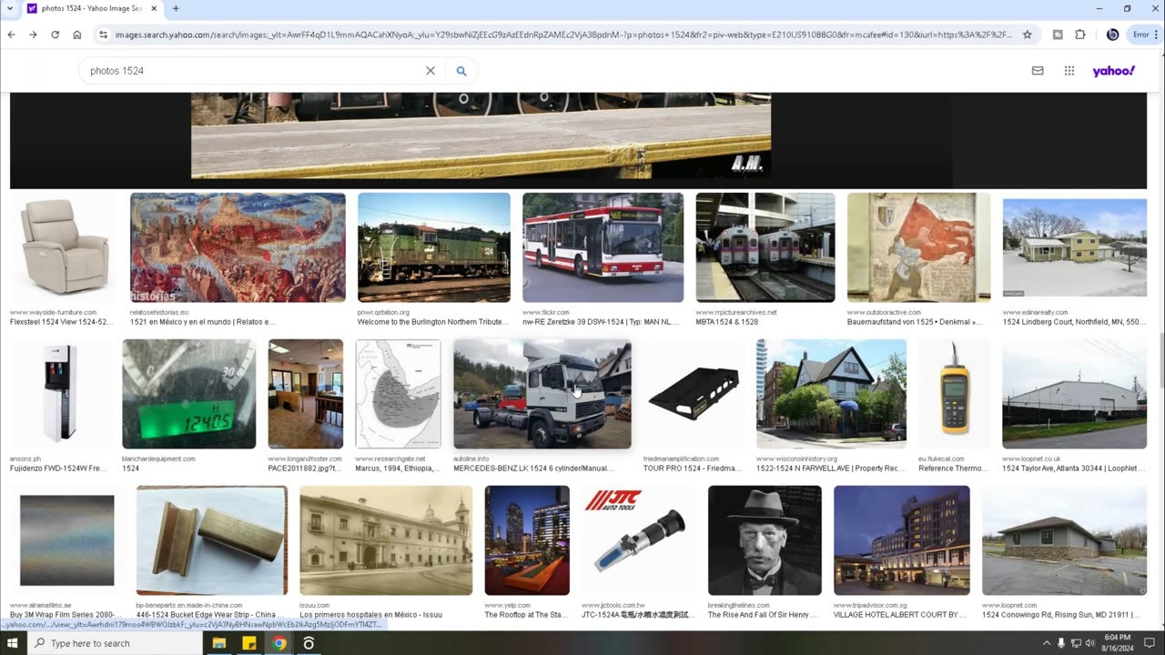Open the 1524 Taylor Ave warehouse image
The height and width of the screenshot is (655, 1165).
(1074, 394)
